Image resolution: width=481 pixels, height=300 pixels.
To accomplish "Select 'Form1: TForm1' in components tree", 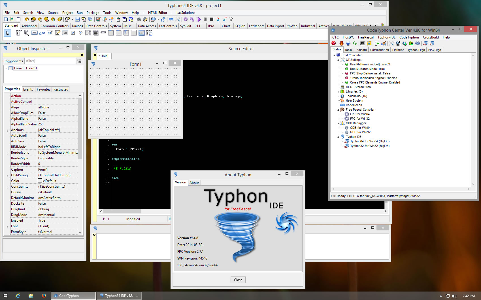I will pos(25,68).
